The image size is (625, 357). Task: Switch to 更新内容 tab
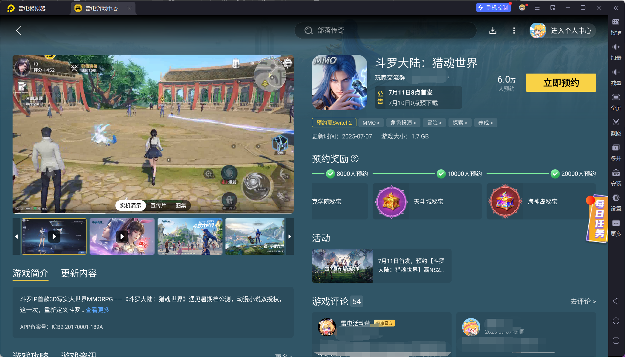(79, 273)
